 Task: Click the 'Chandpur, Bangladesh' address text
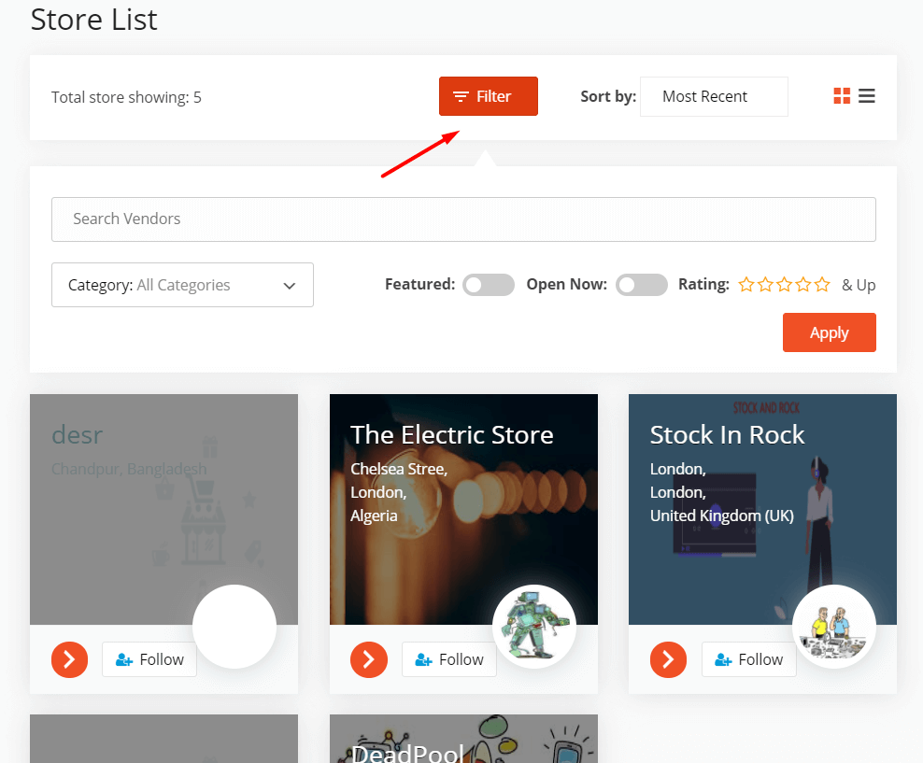coord(129,469)
